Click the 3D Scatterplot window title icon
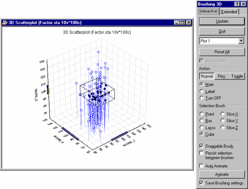This screenshot has width=248, height=189. click(x=5, y=23)
